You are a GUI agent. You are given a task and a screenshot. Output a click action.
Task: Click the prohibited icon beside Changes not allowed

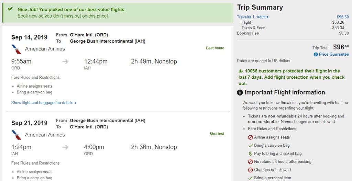pos(250,170)
